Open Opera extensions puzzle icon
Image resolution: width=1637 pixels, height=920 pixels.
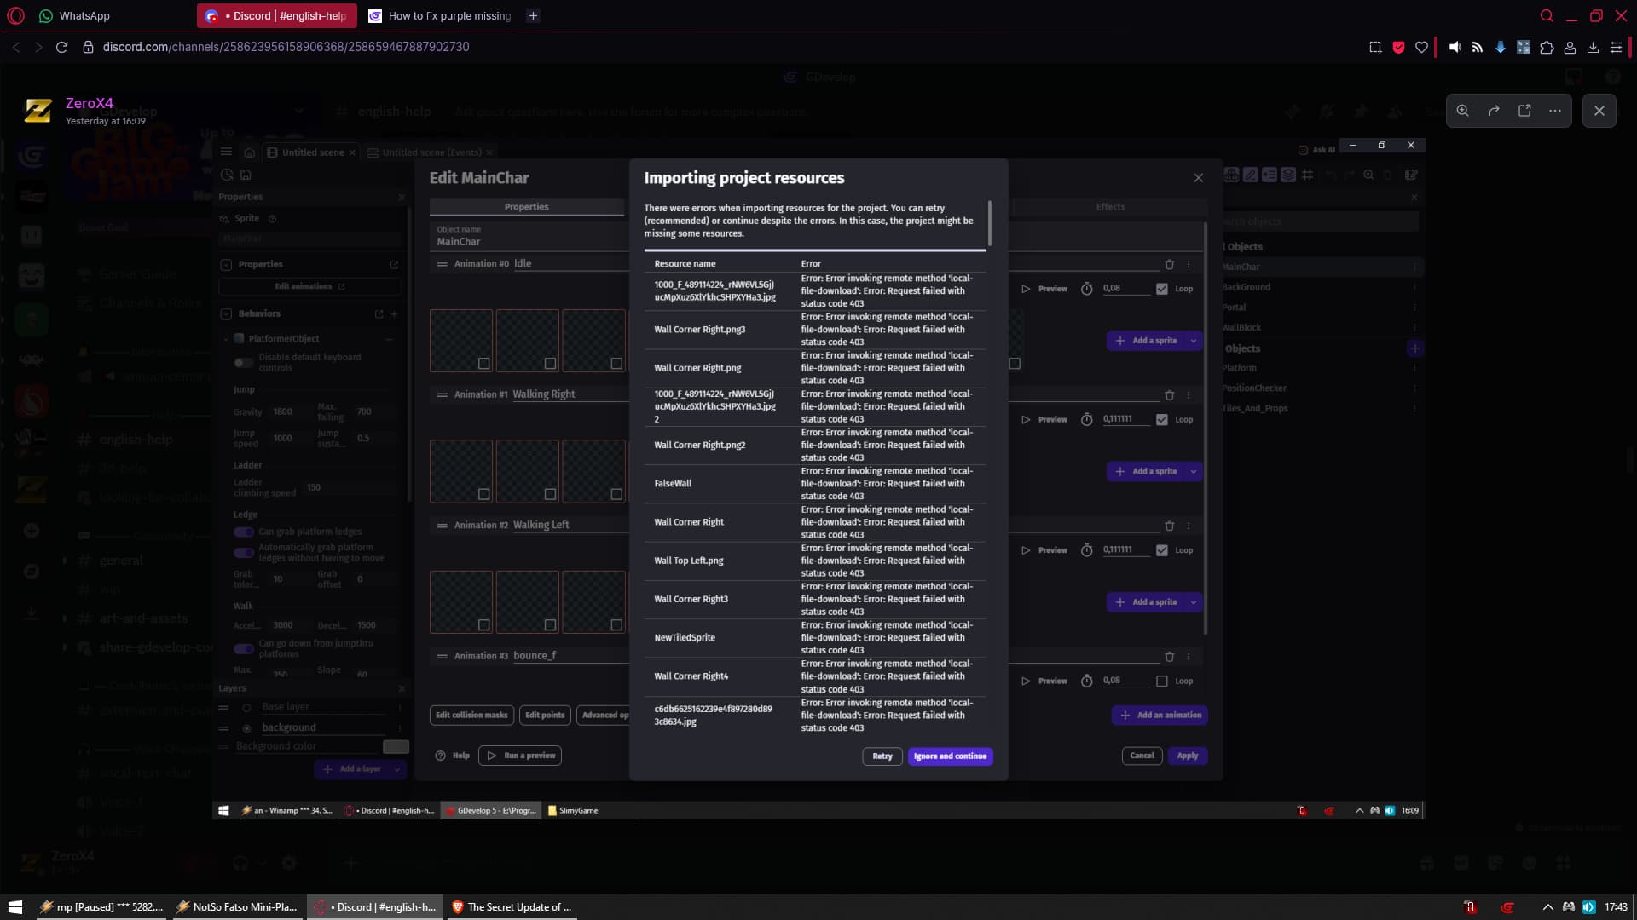(1547, 48)
